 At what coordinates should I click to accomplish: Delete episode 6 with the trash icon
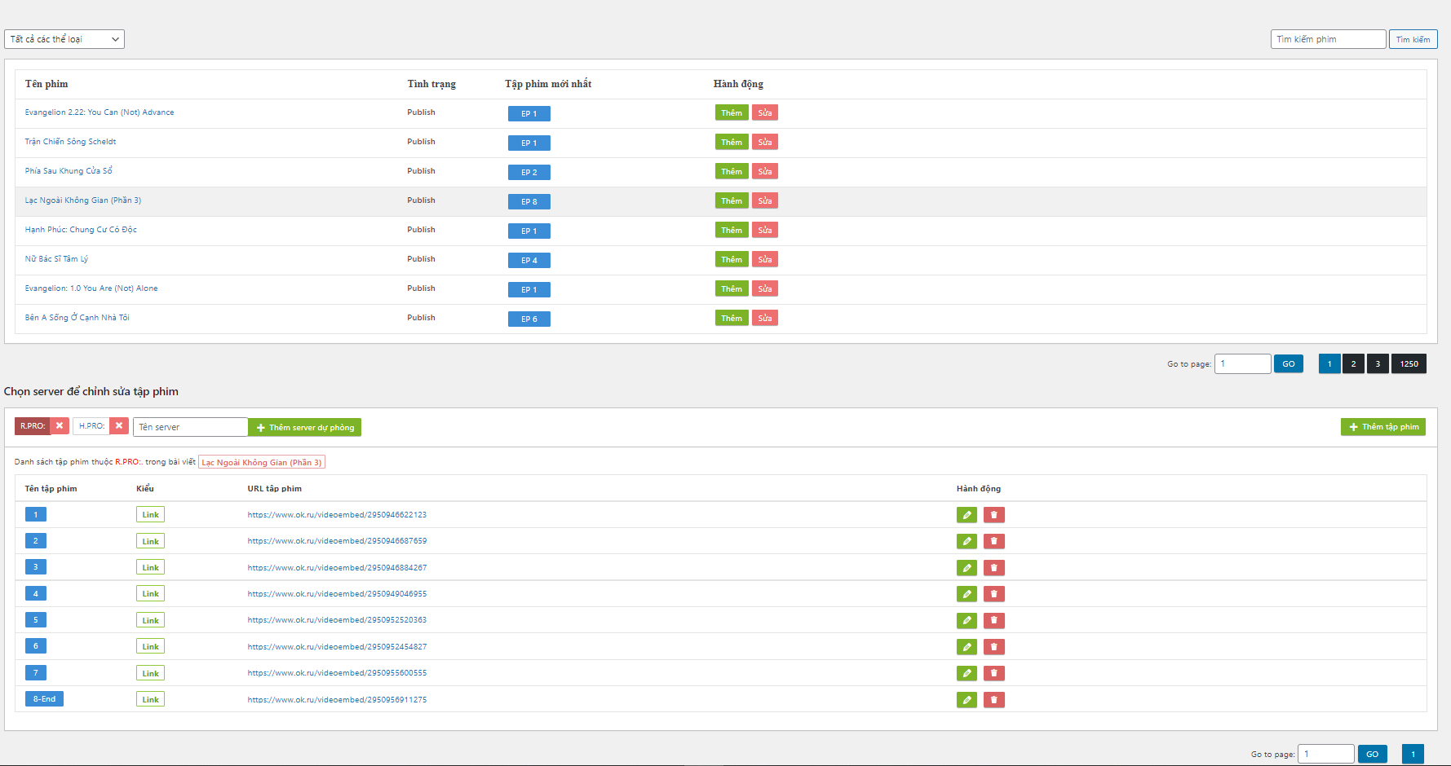[993, 647]
